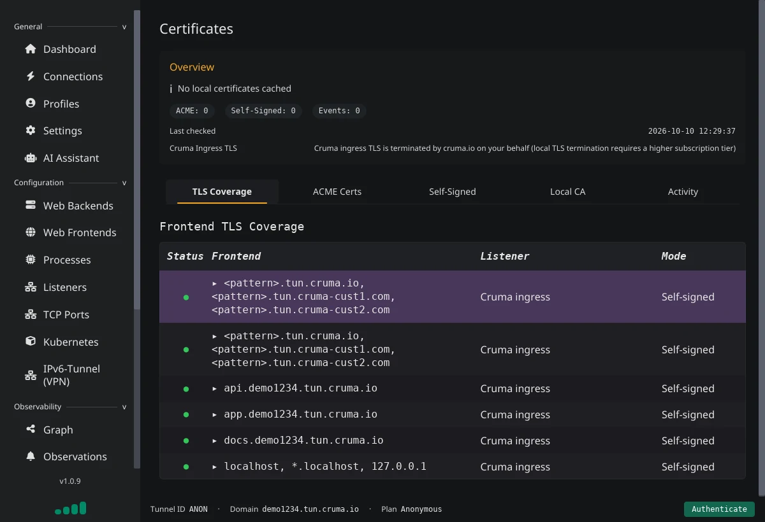Click the green status dot for localhost row
The image size is (765, 522).
tap(186, 467)
